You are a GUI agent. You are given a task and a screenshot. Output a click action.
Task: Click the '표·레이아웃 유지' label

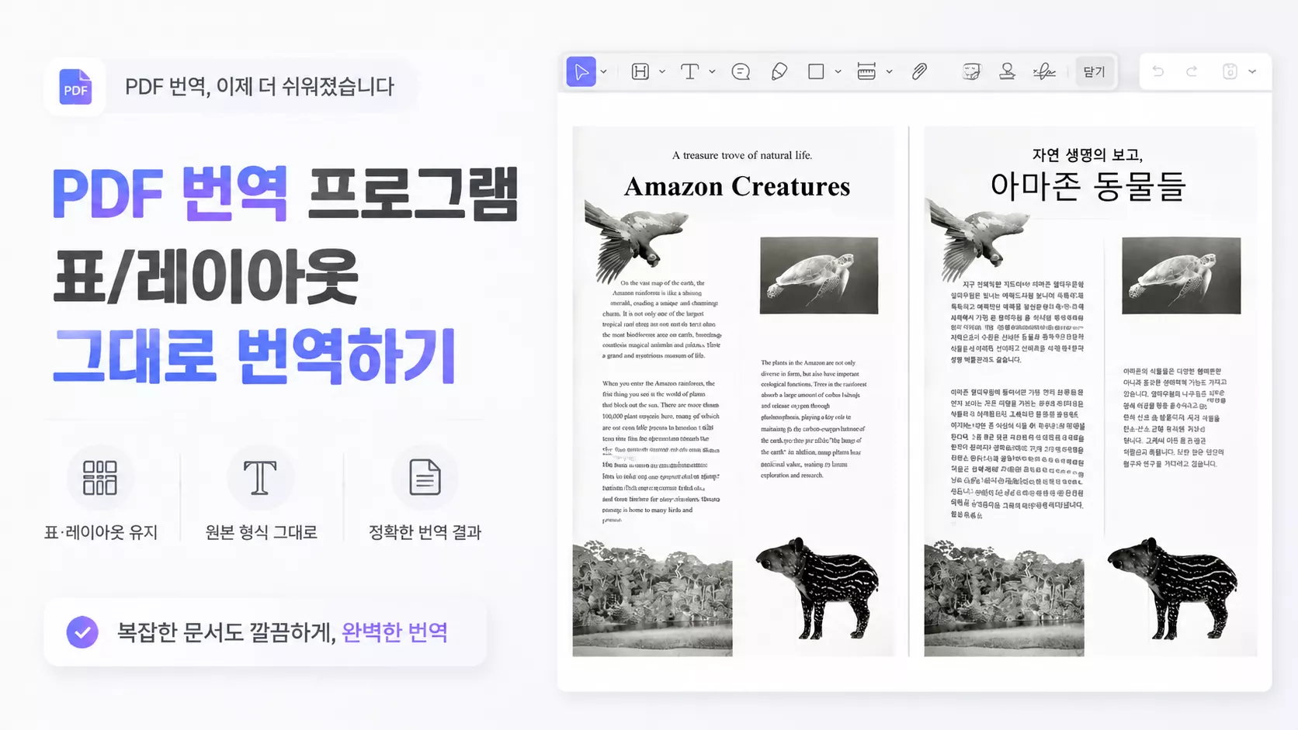click(101, 532)
